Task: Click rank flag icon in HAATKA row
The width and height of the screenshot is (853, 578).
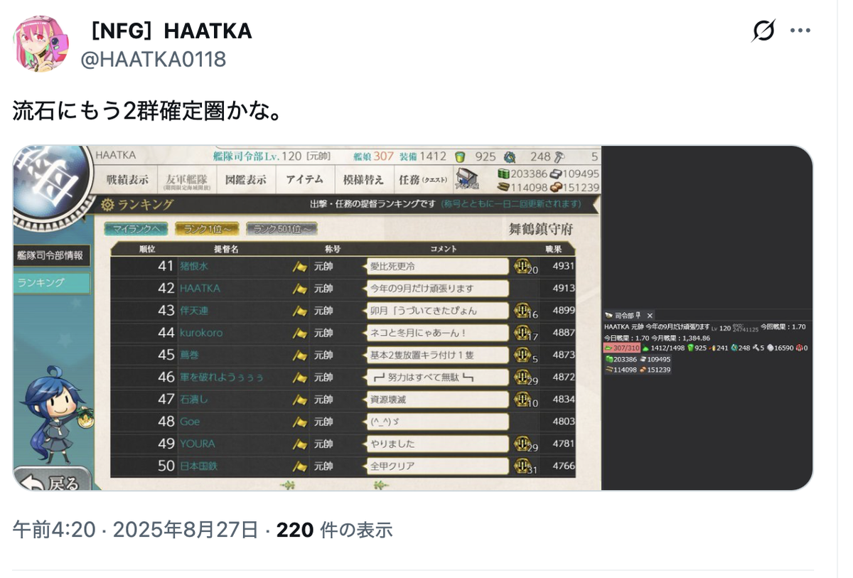Action: click(300, 289)
